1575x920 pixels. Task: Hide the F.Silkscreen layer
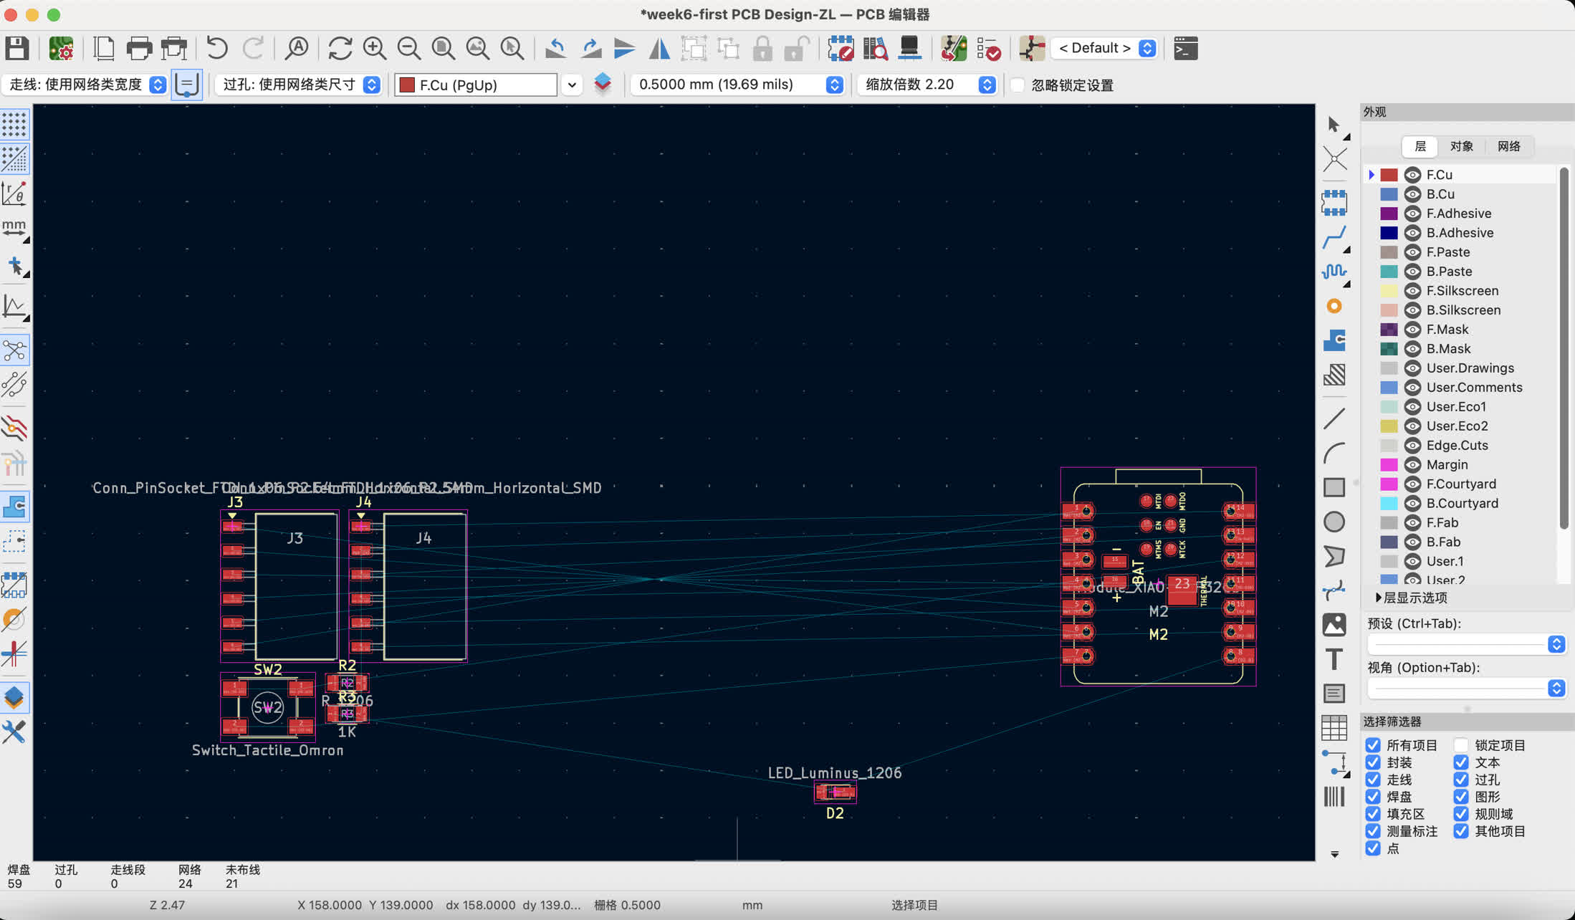1412,291
